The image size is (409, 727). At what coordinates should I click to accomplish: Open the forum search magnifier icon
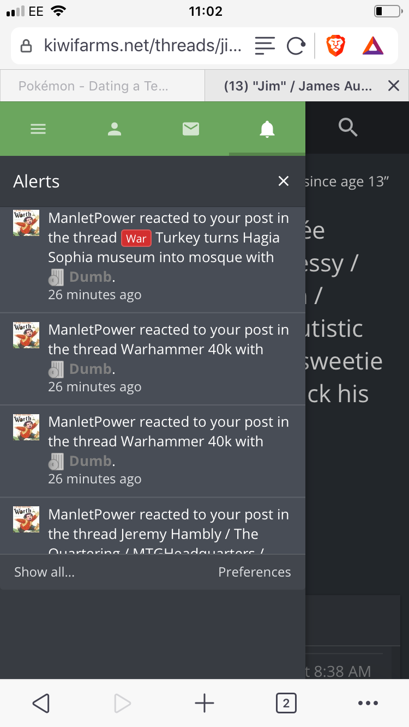pyautogui.click(x=348, y=128)
